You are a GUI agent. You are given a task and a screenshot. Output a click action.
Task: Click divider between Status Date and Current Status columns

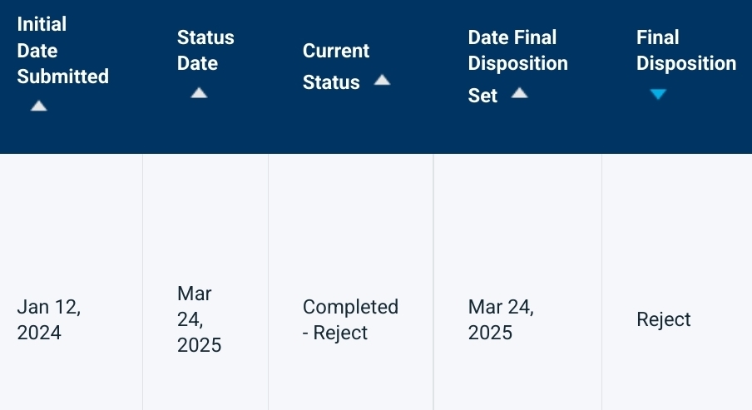pyautogui.click(x=268, y=283)
